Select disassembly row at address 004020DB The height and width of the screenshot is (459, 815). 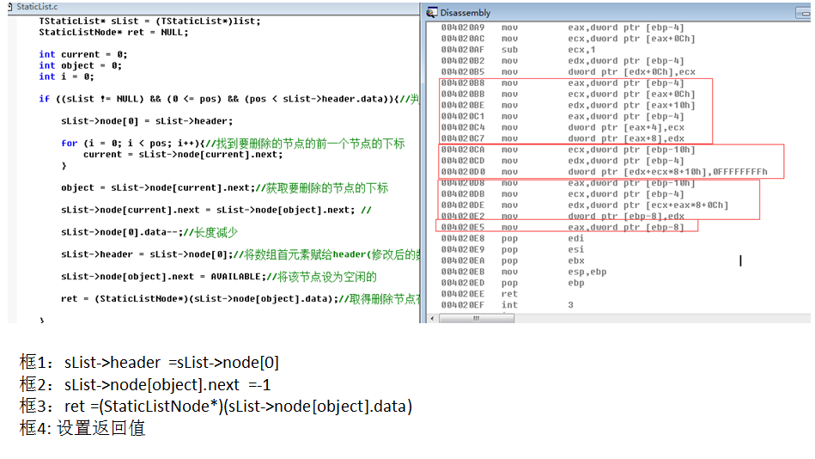tap(563, 194)
